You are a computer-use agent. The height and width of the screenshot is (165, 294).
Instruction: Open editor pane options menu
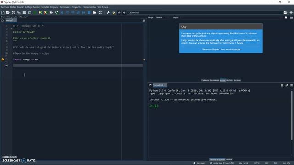point(144,20)
